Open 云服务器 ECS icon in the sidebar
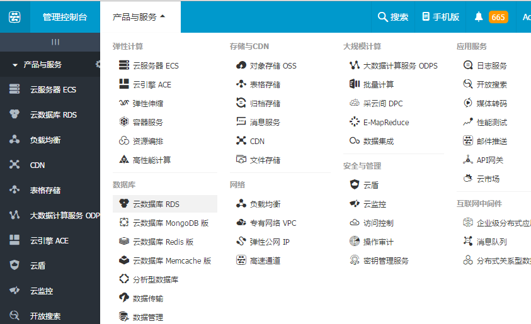 (14, 89)
